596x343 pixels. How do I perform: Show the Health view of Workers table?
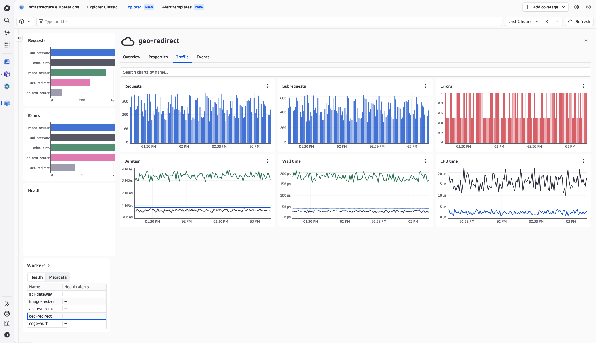pyautogui.click(x=36, y=277)
